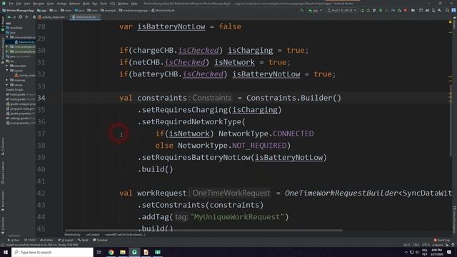Switch to the MainActivity.kt editor tab

coord(85,17)
